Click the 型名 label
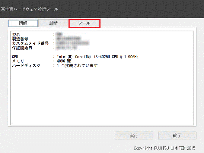 16,34
